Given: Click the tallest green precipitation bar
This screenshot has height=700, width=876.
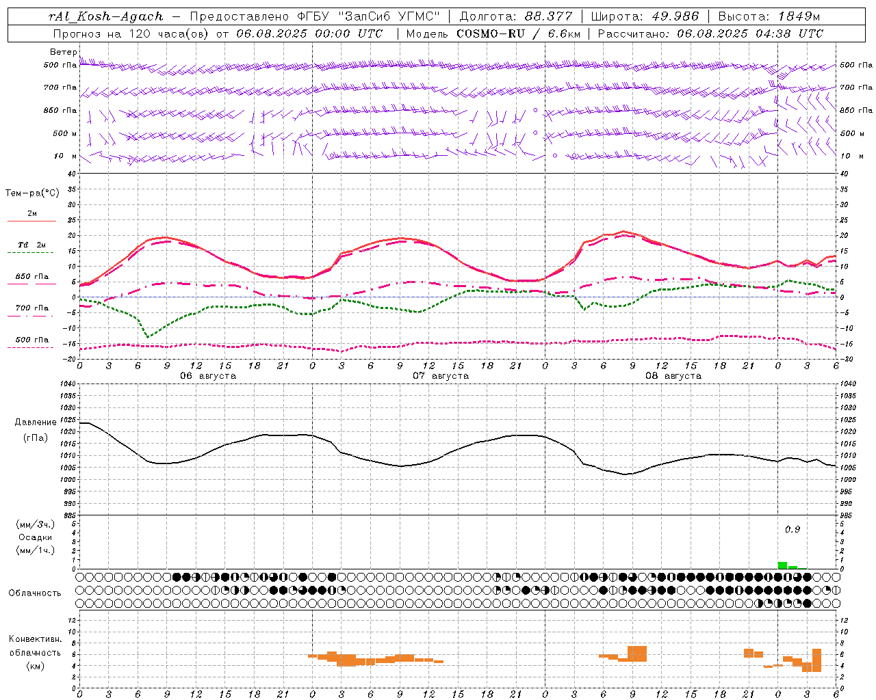Looking at the screenshot, I should click(x=782, y=565).
